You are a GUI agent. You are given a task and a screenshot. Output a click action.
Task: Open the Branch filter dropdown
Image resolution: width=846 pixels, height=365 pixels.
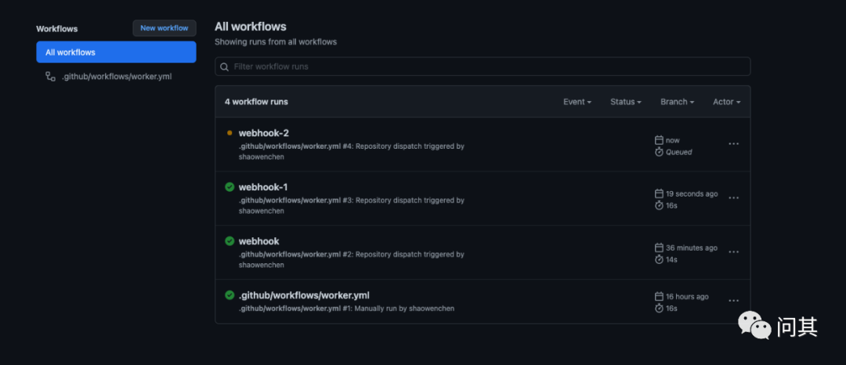tap(678, 102)
